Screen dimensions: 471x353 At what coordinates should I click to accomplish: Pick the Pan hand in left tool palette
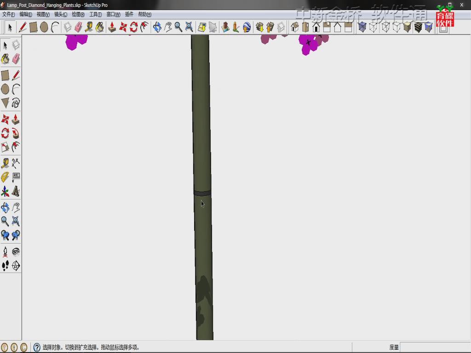(16, 207)
